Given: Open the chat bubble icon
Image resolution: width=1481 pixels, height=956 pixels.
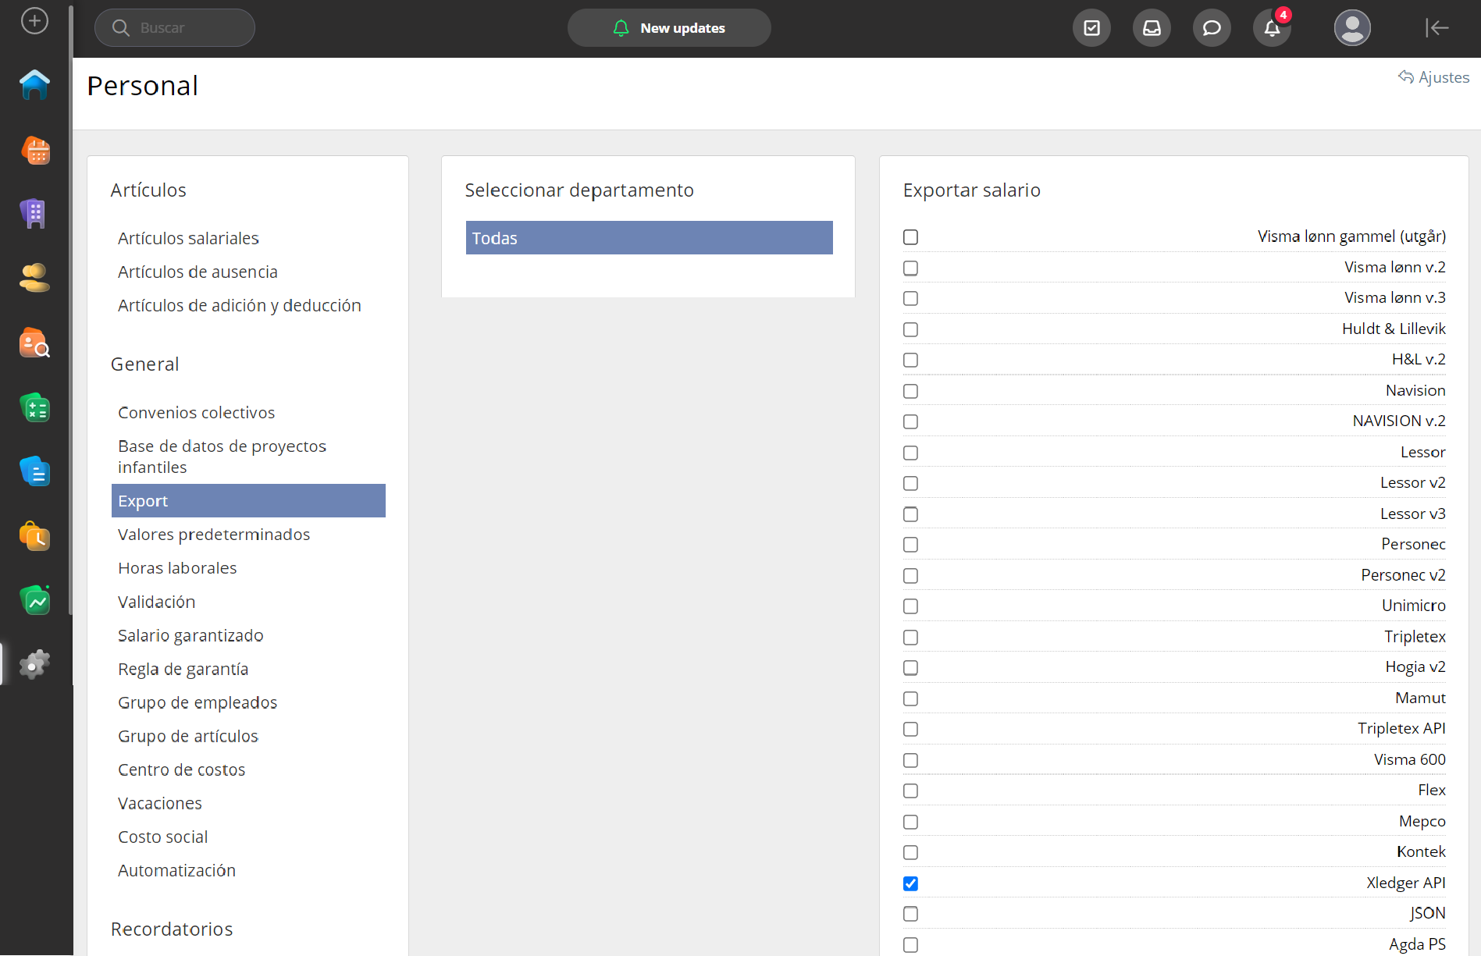Looking at the screenshot, I should click(x=1212, y=28).
